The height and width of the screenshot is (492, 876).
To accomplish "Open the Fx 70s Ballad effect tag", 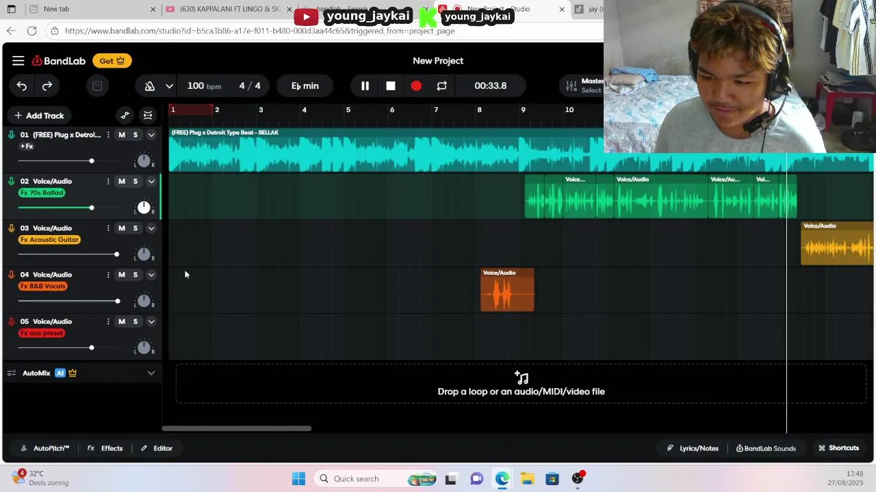I will pos(42,193).
